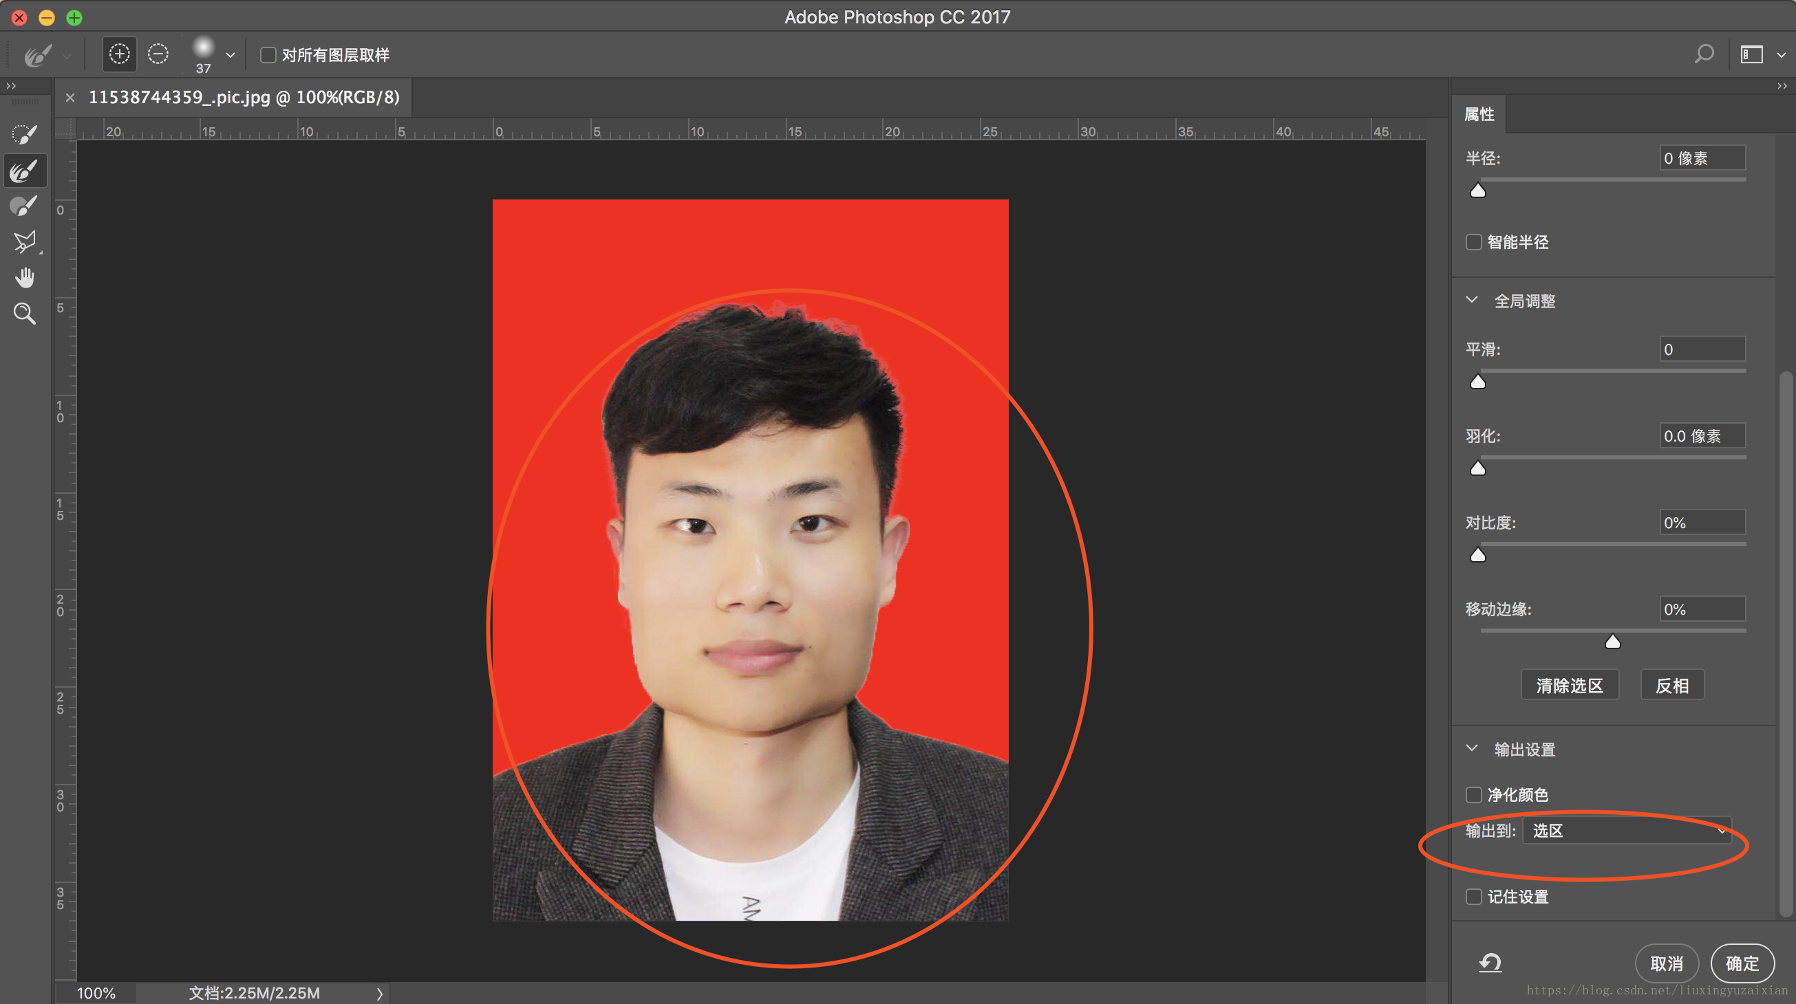Select the Lasso tool
This screenshot has width=1796, height=1004.
[24, 242]
